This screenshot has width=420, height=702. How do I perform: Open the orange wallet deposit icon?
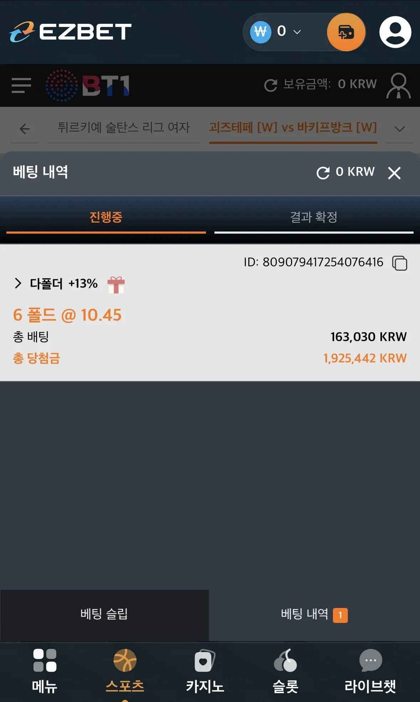click(346, 32)
